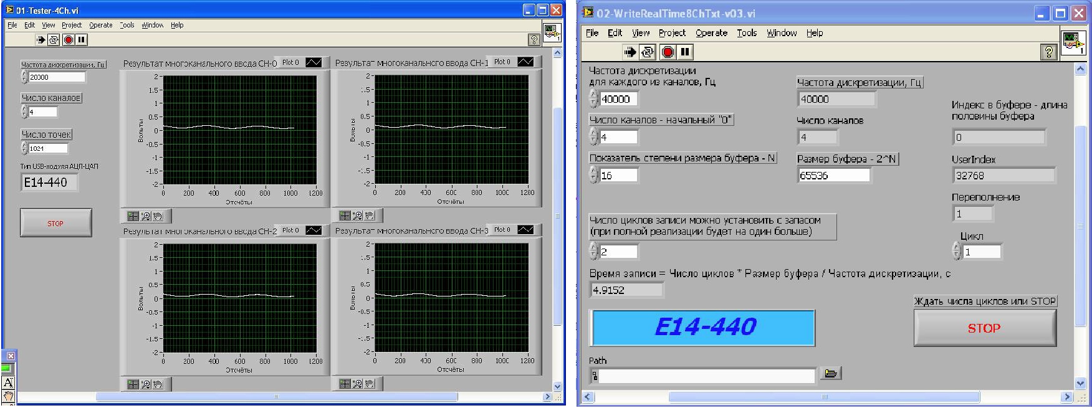
Task: Select pan hand tool under CH-3 graph
Action: coord(370,384)
